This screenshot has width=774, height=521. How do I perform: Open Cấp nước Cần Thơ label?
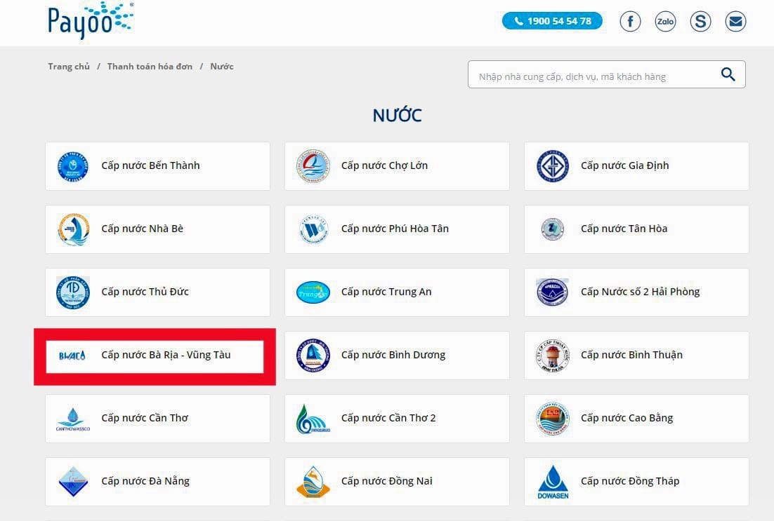pyautogui.click(x=145, y=418)
